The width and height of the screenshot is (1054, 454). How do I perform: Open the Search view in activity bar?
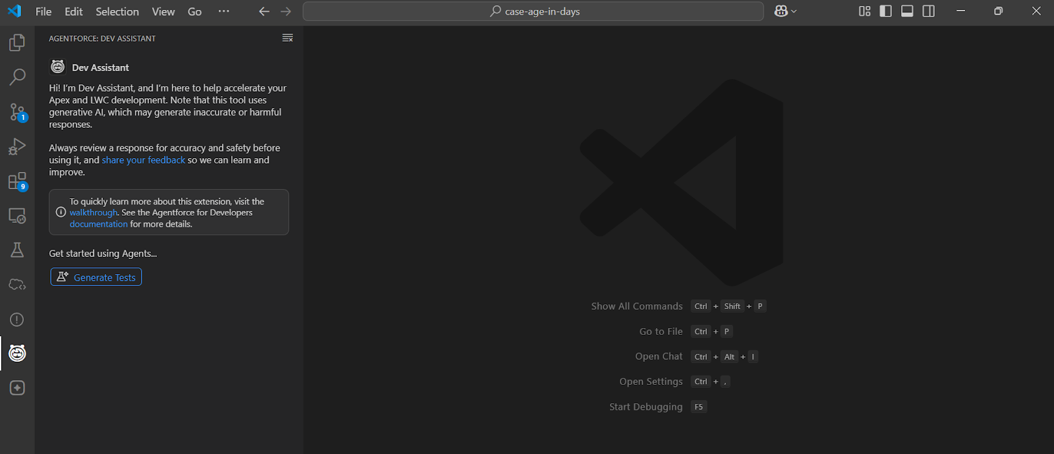pyautogui.click(x=17, y=77)
